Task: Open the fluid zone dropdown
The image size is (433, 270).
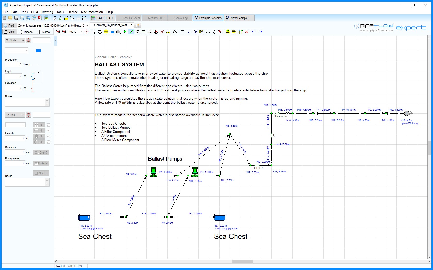Action: 87,25
